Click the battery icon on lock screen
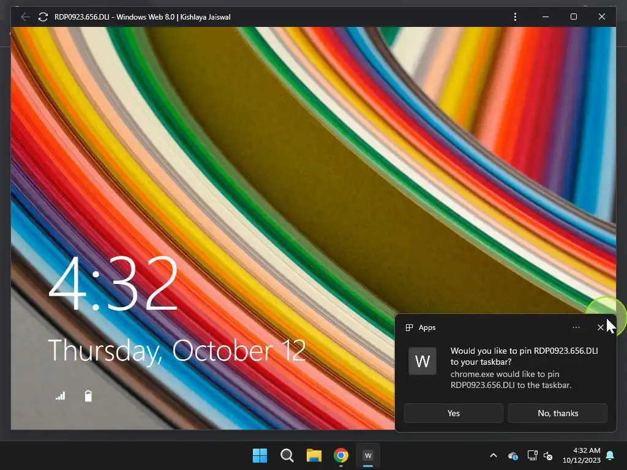Image resolution: width=627 pixels, height=470 pixels. coord(88,396)
